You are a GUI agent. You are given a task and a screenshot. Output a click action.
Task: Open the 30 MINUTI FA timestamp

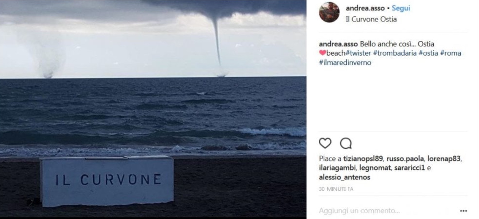336,189
